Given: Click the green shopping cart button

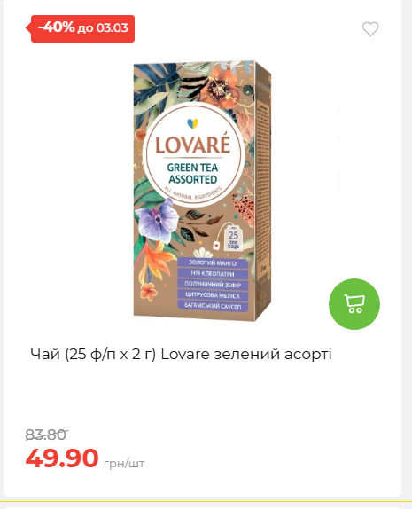Looking at the screenshot, I should pos(354,304).
